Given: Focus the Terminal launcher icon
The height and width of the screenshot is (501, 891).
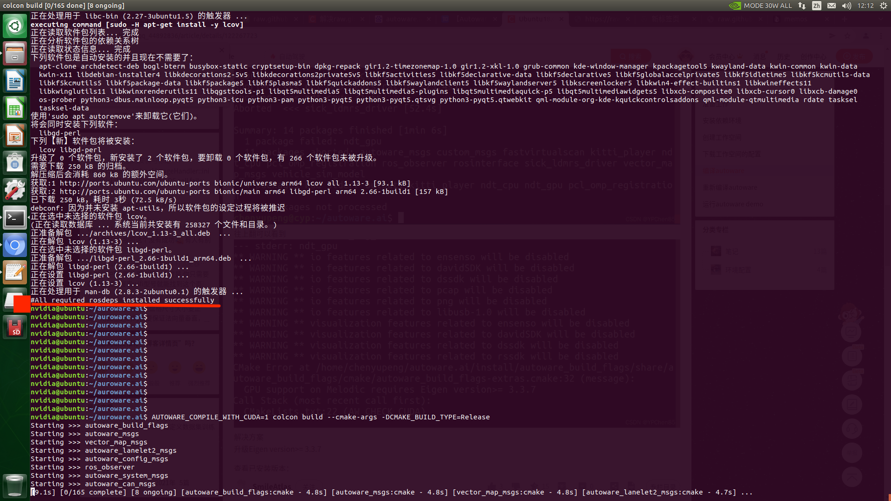Looking at the screenshot, I should pyautogui.click(x=15, y=218).
